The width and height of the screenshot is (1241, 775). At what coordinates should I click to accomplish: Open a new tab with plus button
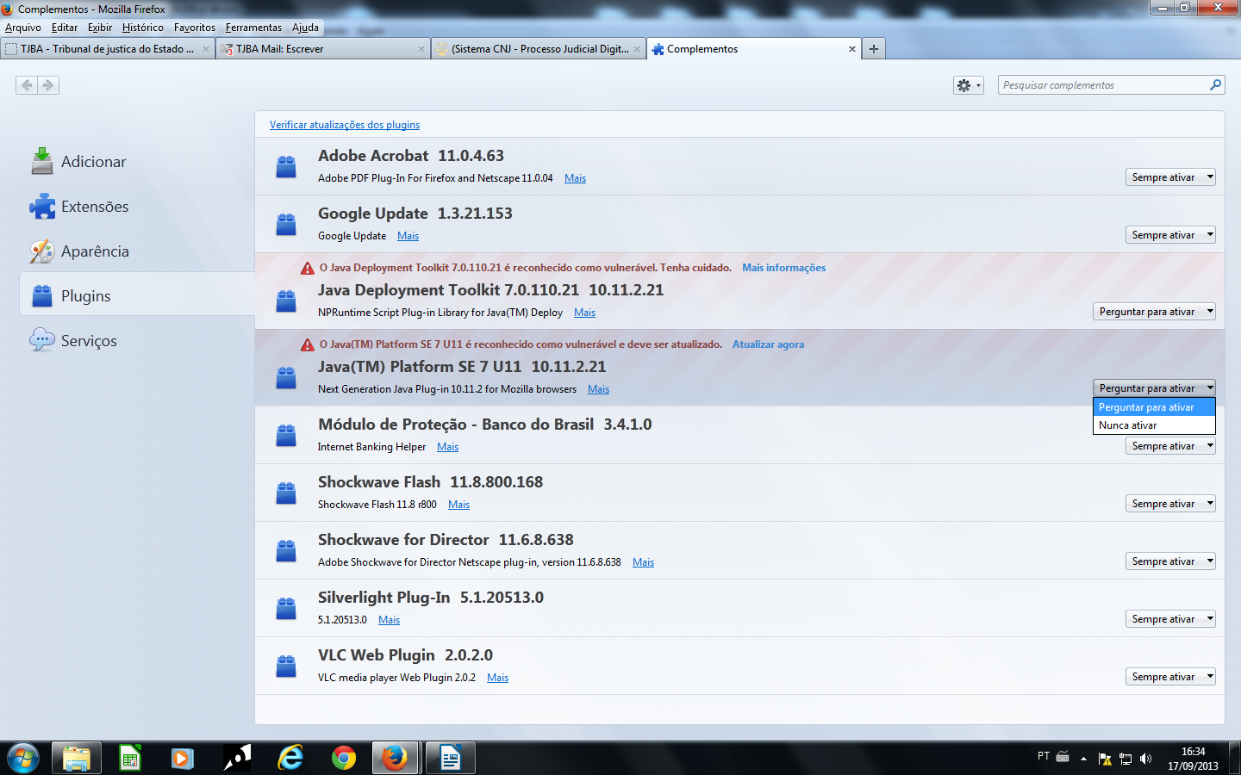[874, 49]
